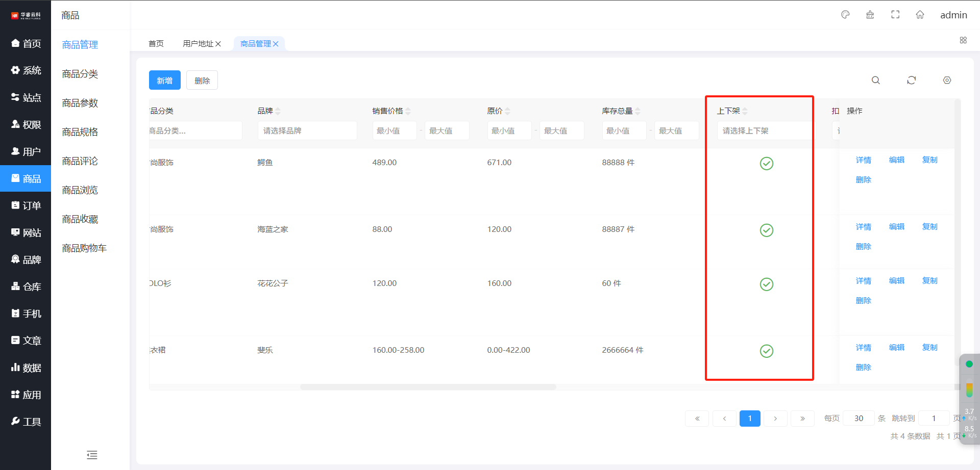Click the search magnifier icon above table
The width and height of the screenshot is (980, 470).
pyautogui.click(x=875, y=81)
